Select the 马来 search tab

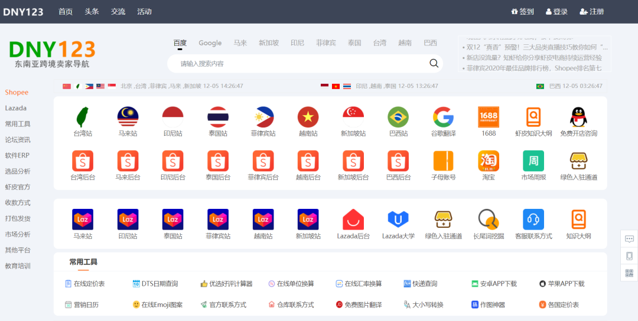[240, 43]
